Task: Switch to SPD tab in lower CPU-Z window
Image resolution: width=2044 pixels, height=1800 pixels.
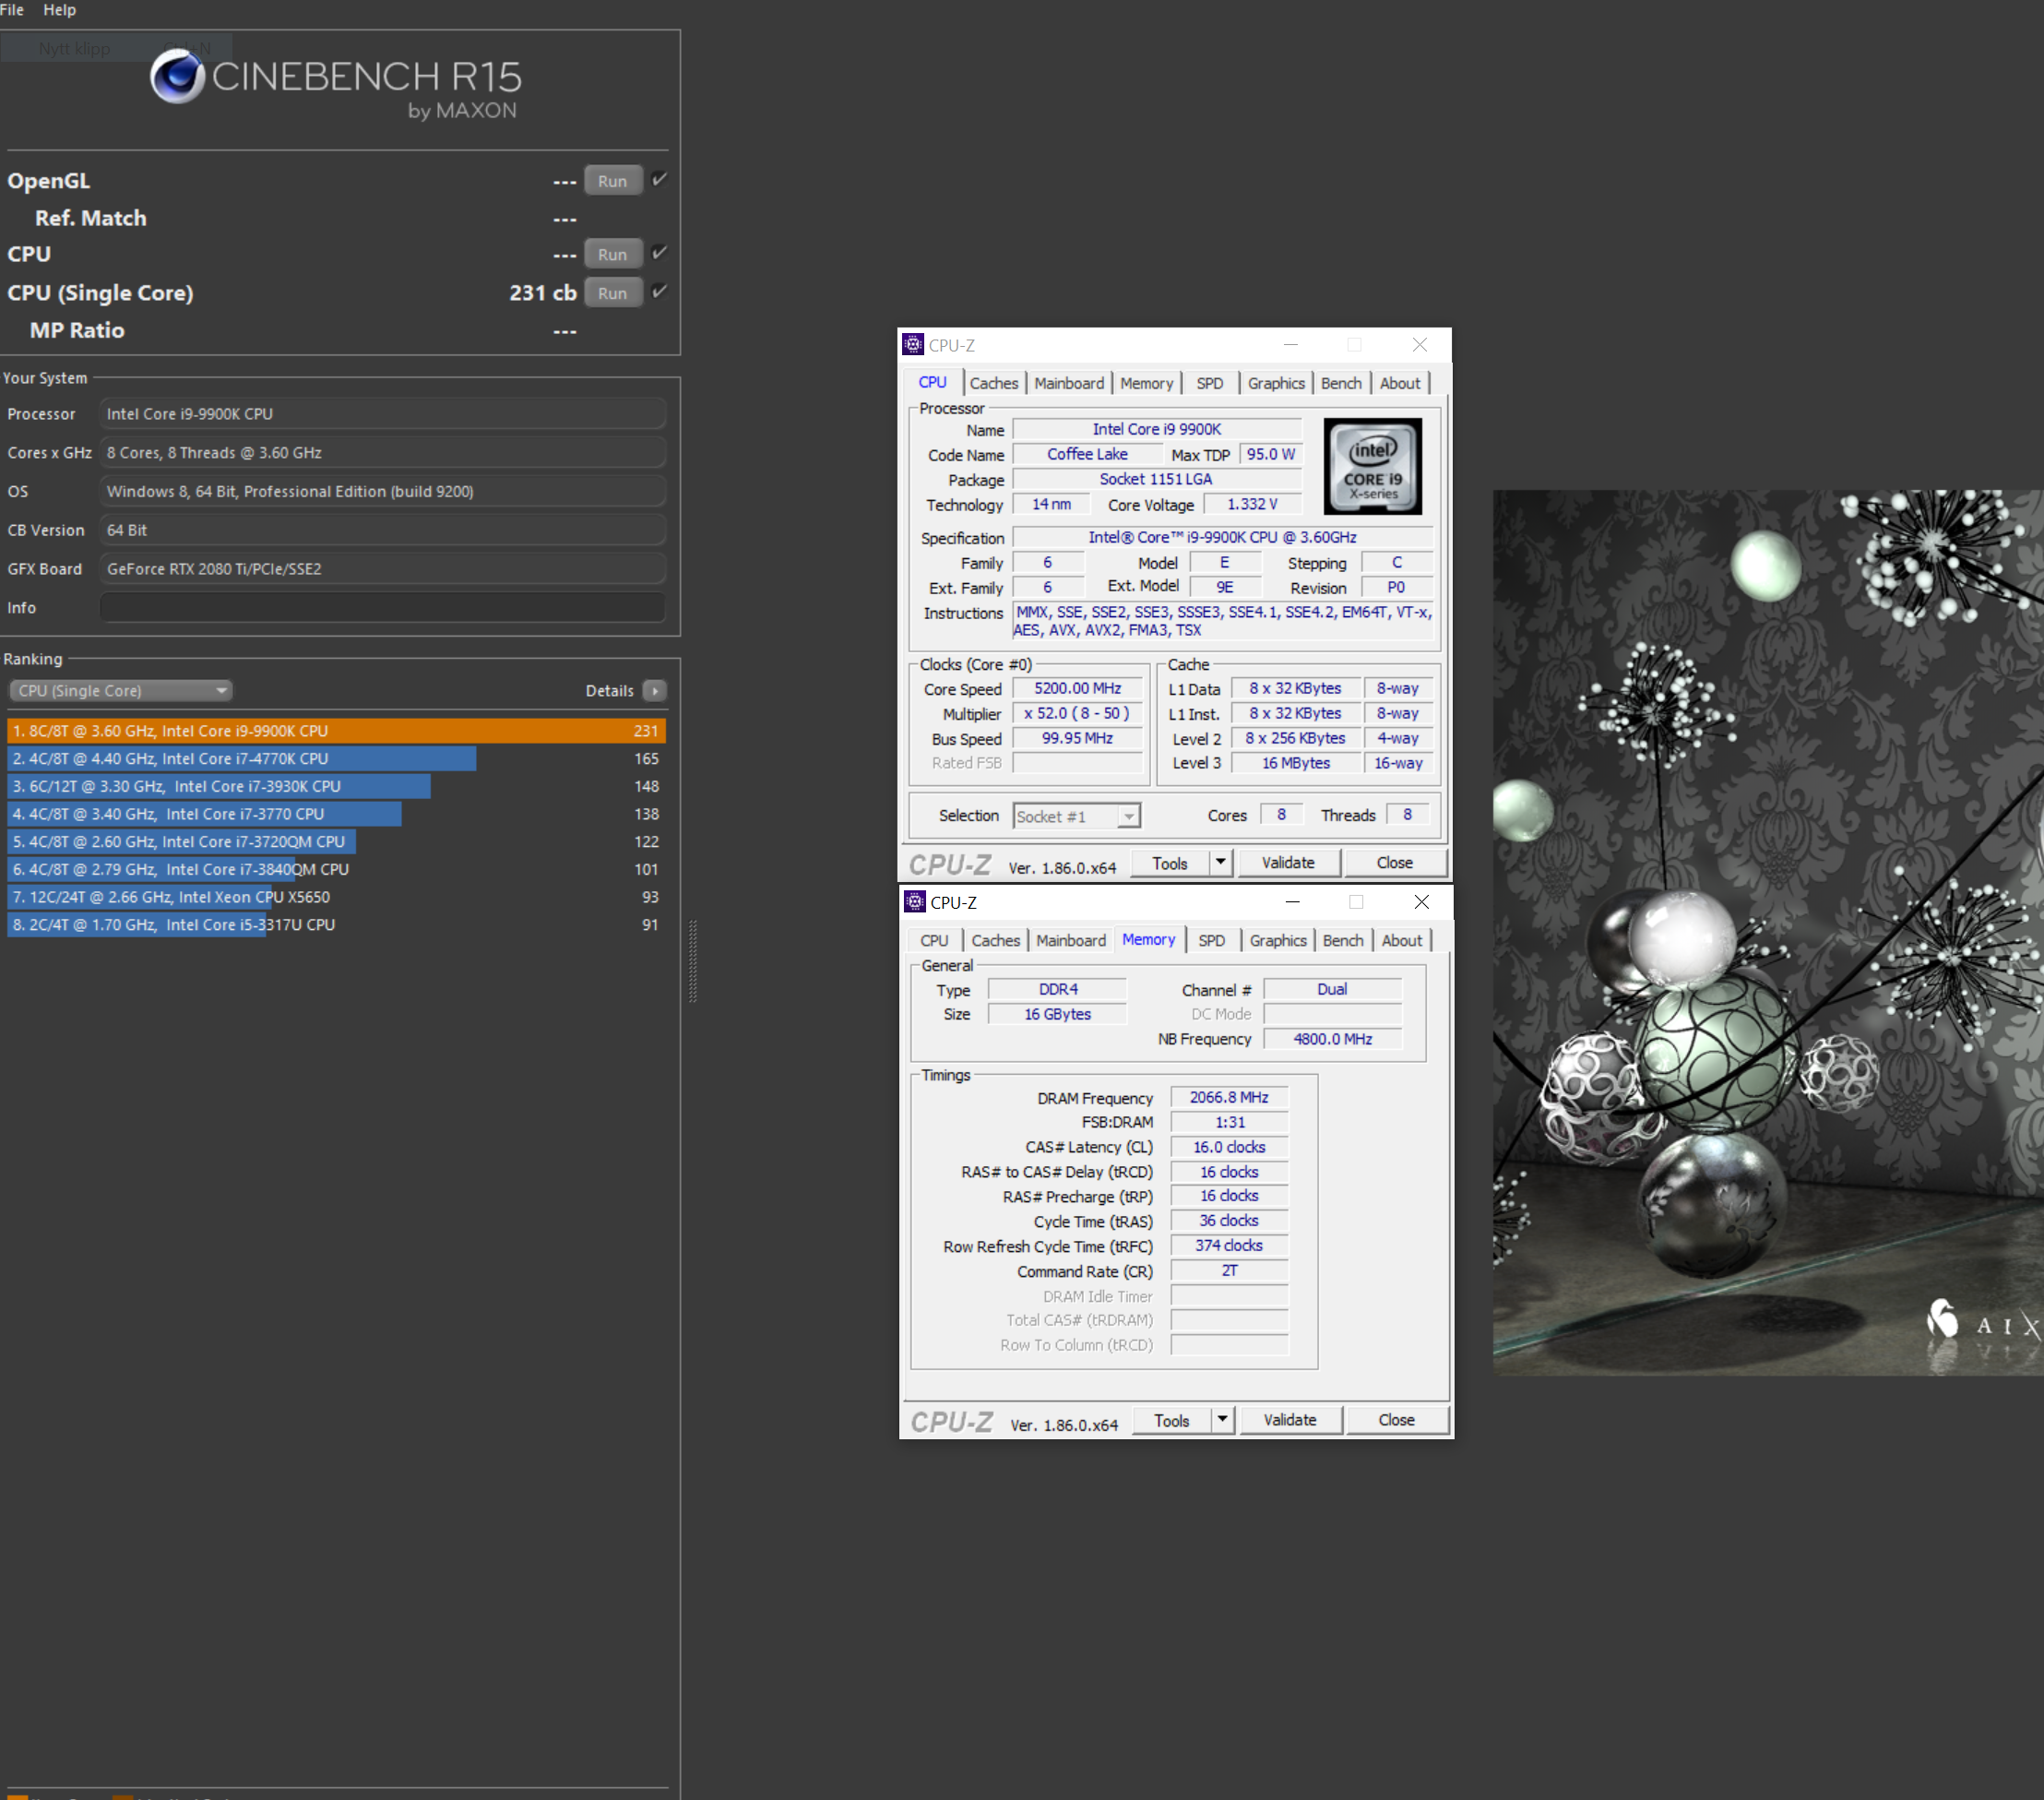Action: point(1212,941)
